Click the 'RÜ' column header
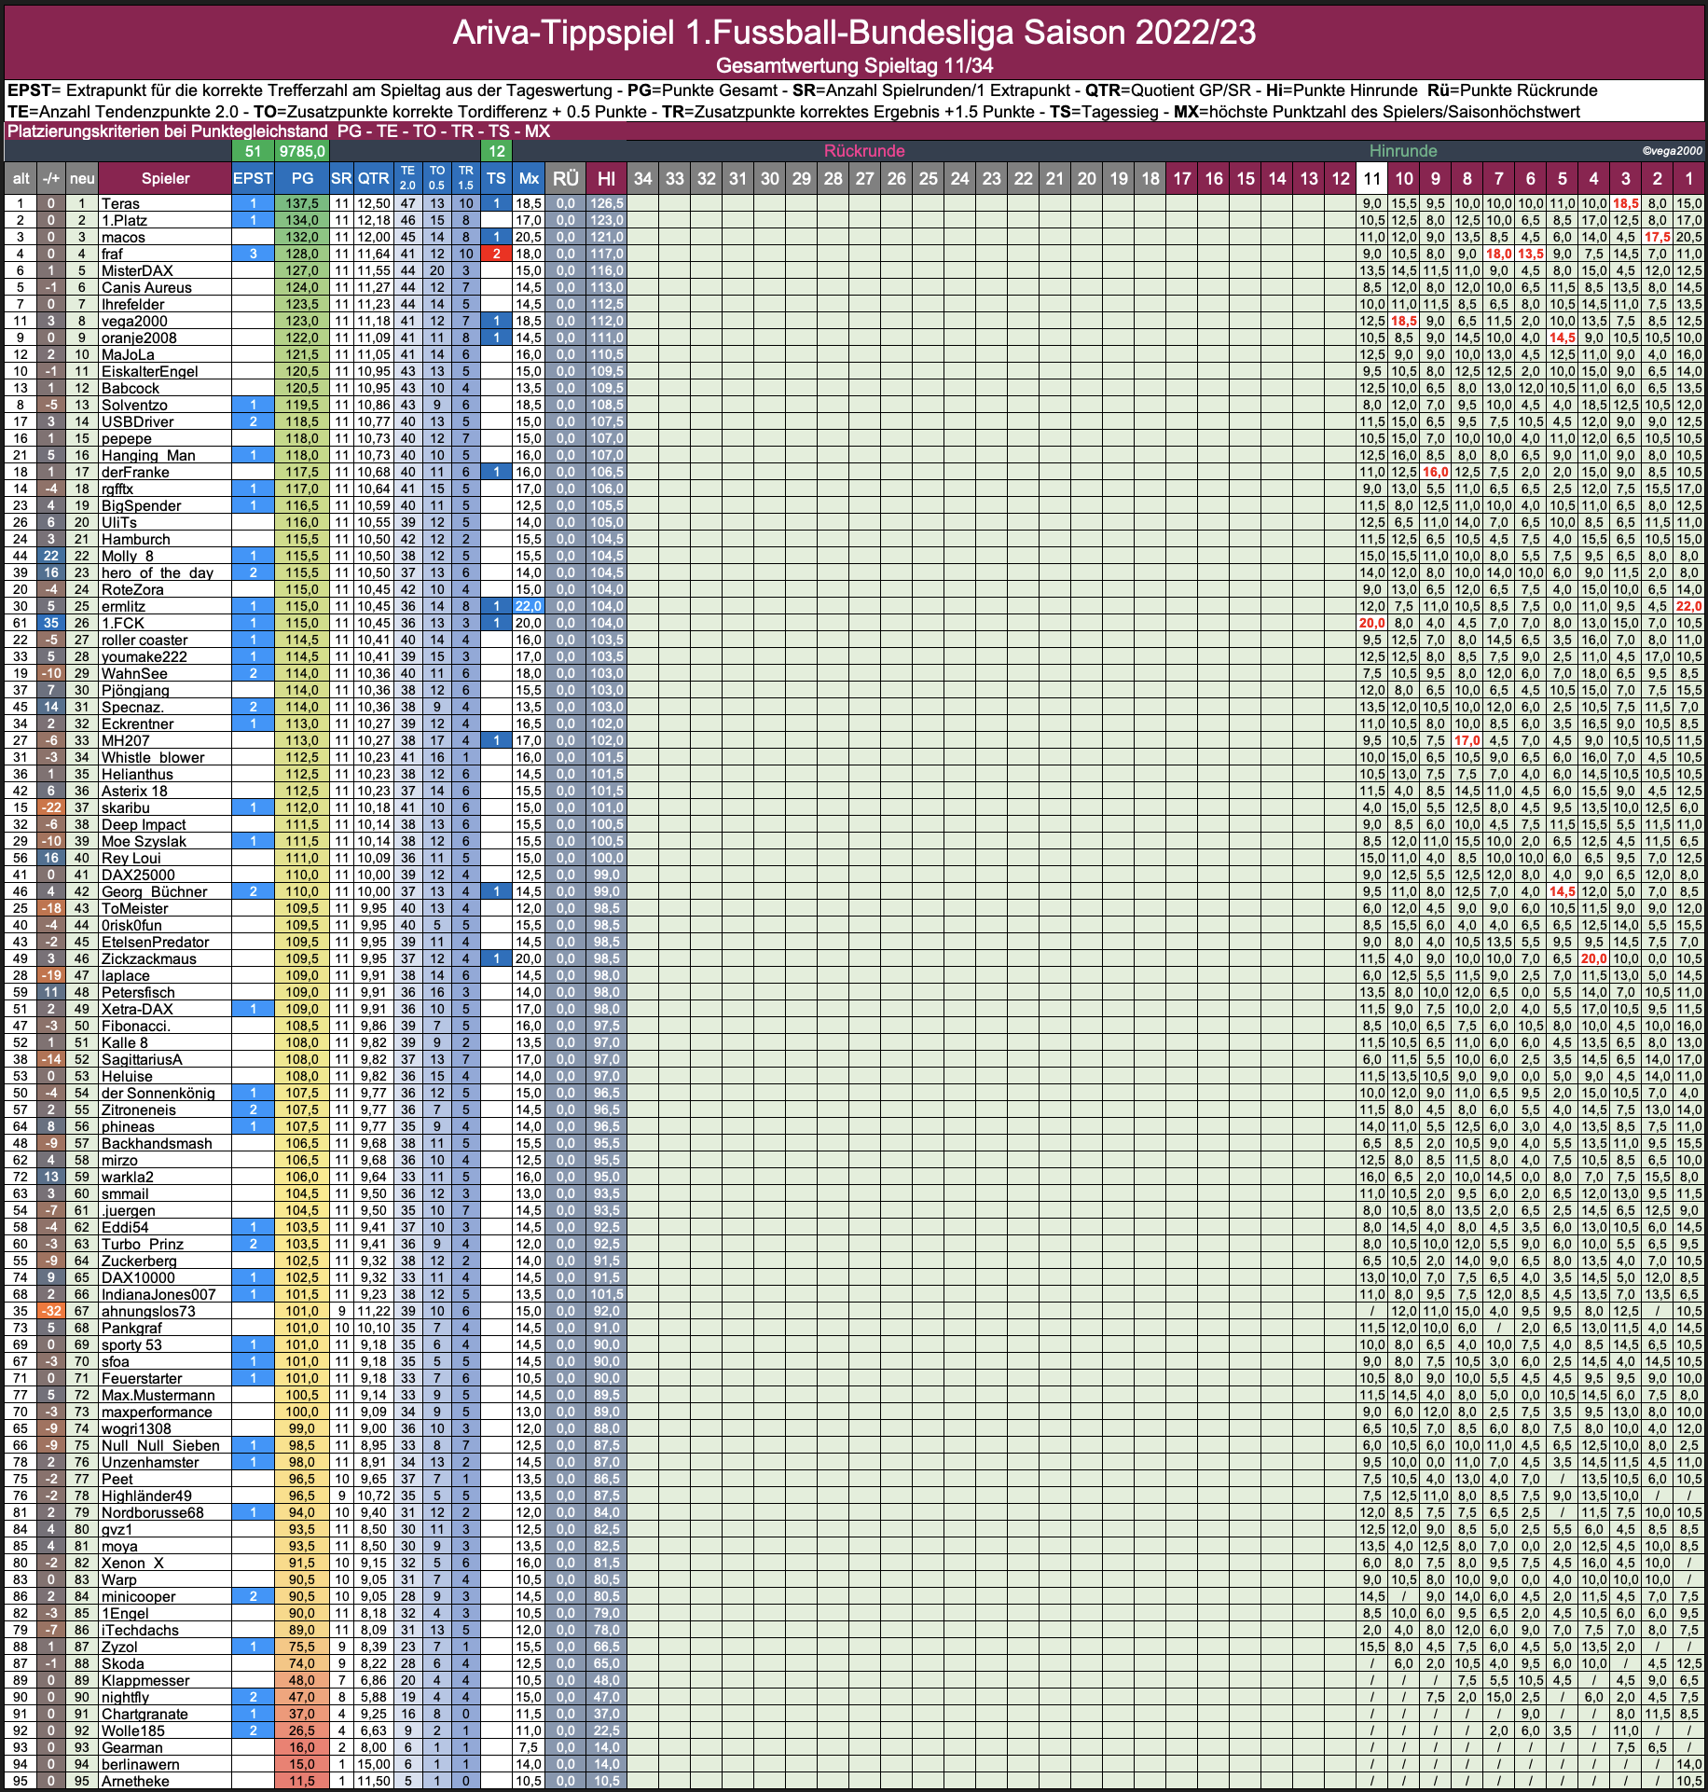This screenshot has height=1792, width=1708. pos(566,178)
